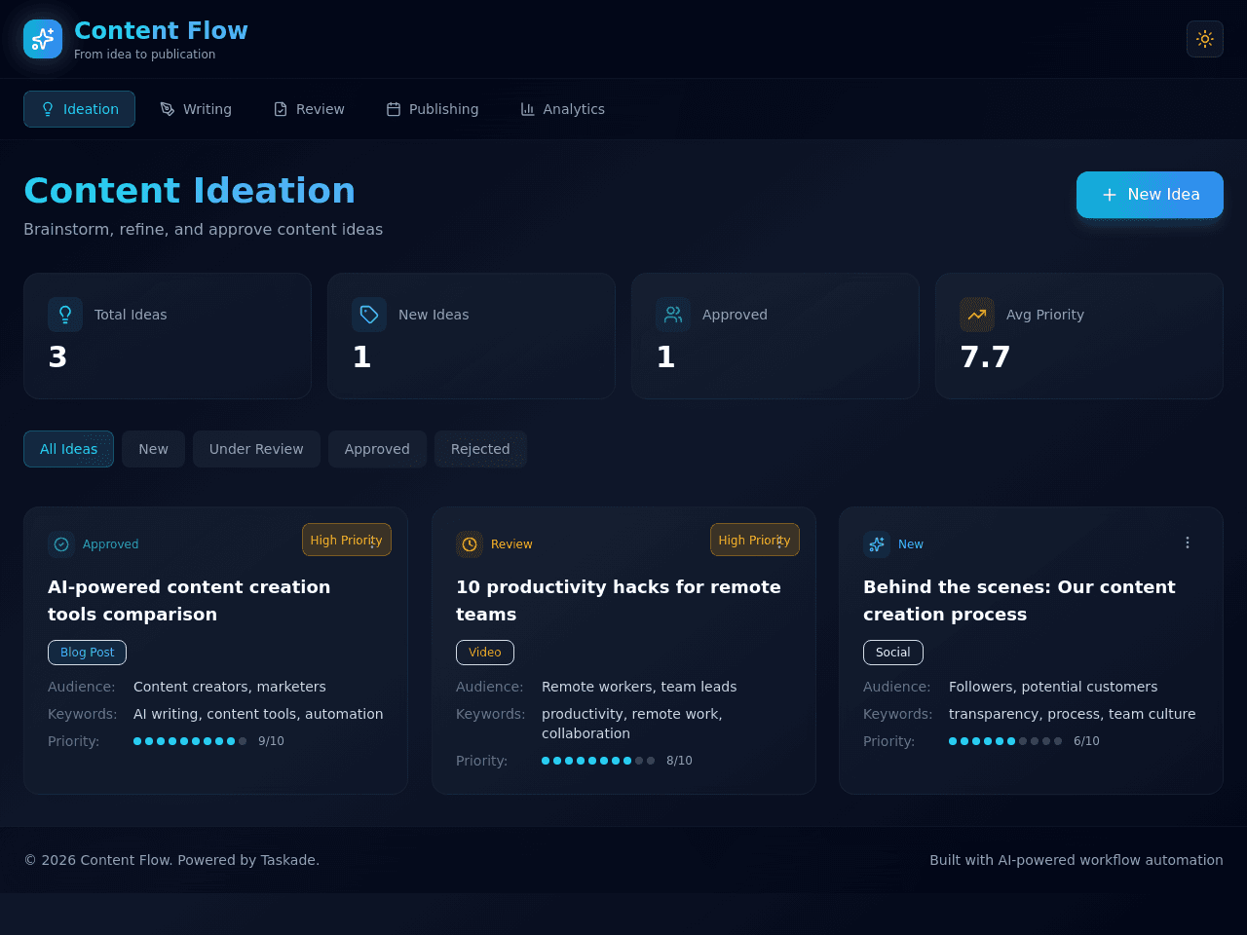Click the trending arrow icon on Avg Priority
This screenshot has height=935, width=1247.
click(x=977, y=315)
